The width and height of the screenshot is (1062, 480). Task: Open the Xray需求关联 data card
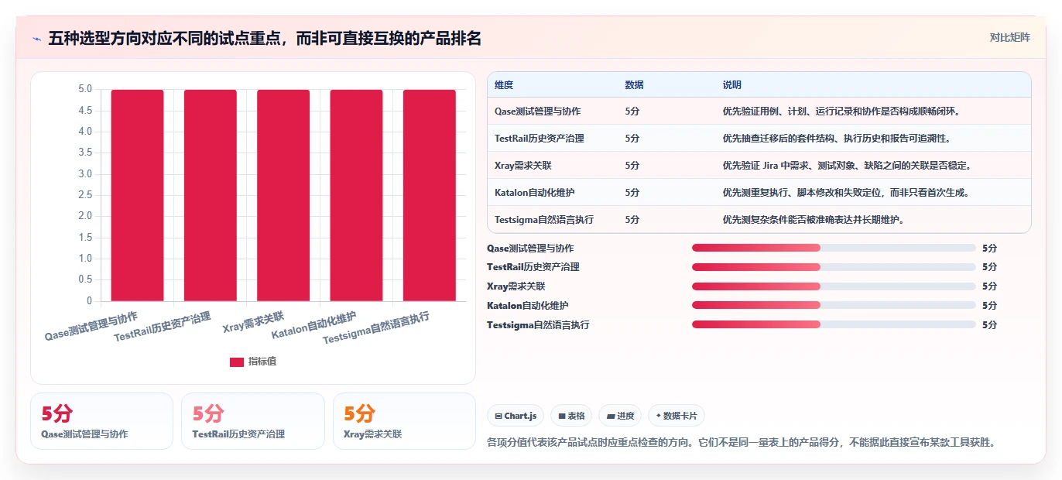pos(404,420)
